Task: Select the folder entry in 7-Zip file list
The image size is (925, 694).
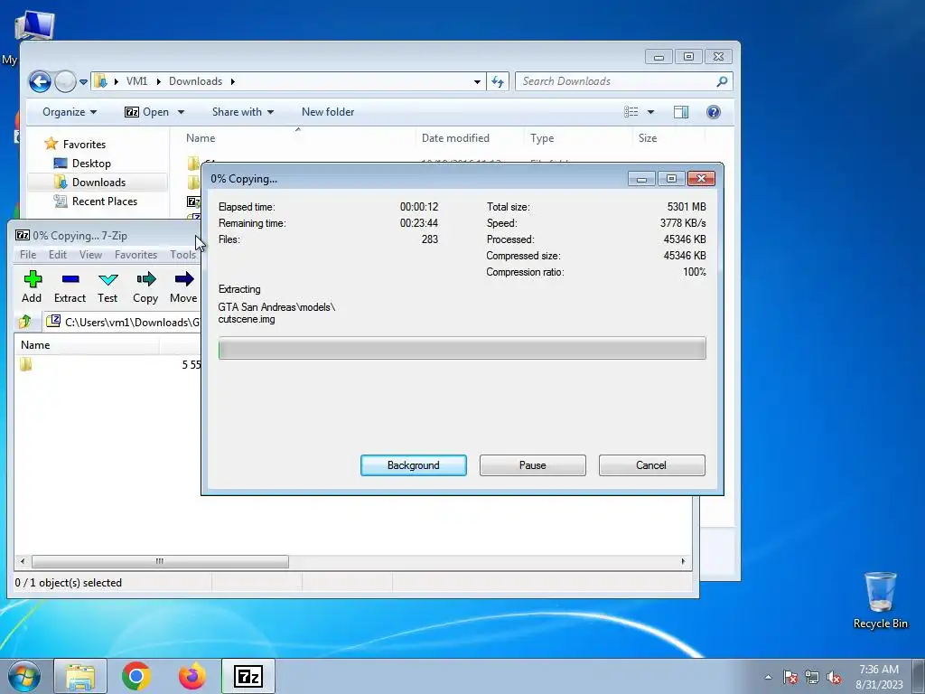Action: point(25,364)
